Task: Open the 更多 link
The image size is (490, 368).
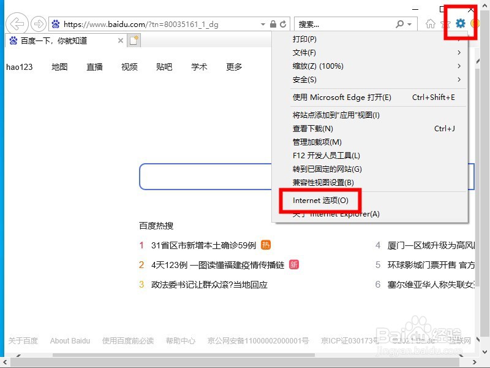Action: [x=234, y=67]
